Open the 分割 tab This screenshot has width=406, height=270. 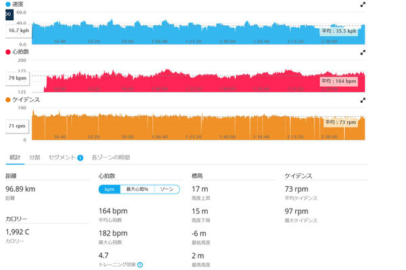(35, 157)
